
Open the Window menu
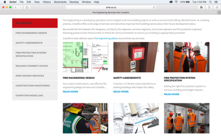[86, 2]
